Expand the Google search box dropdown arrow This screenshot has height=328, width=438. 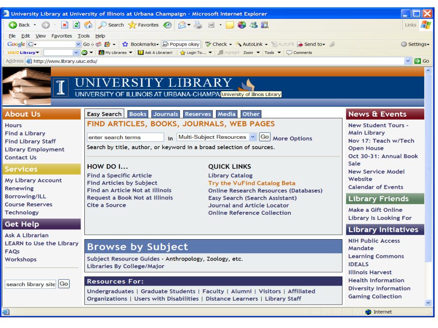[78, 44]
